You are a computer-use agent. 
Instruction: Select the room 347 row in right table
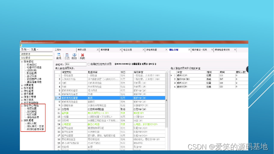209,79
